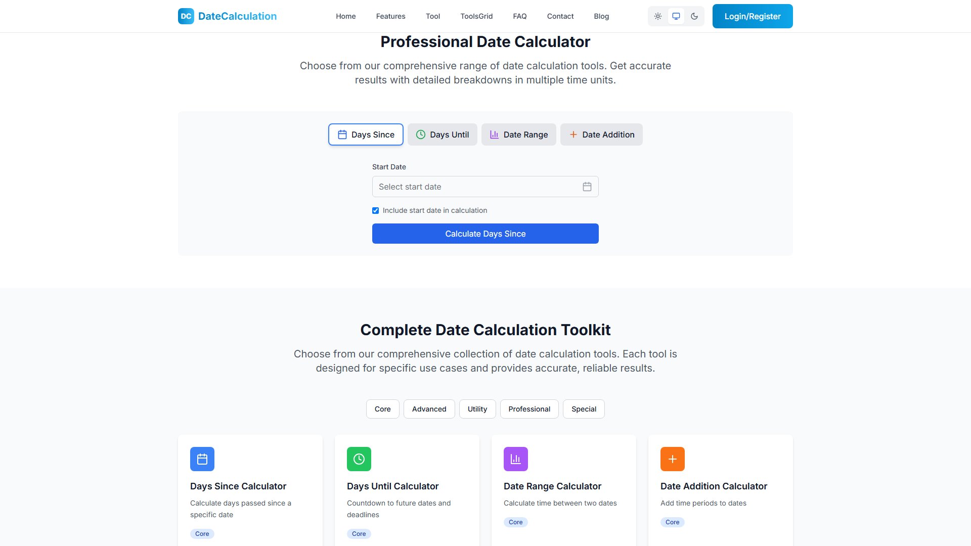This screenshot has width=971, height=546.
Task: Click 'Professional Date Calculator' heading
Action: (485, 41)
